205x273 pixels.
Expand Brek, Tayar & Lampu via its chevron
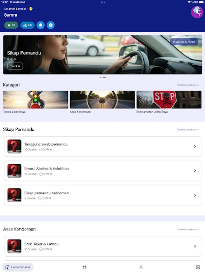[195, 246]
